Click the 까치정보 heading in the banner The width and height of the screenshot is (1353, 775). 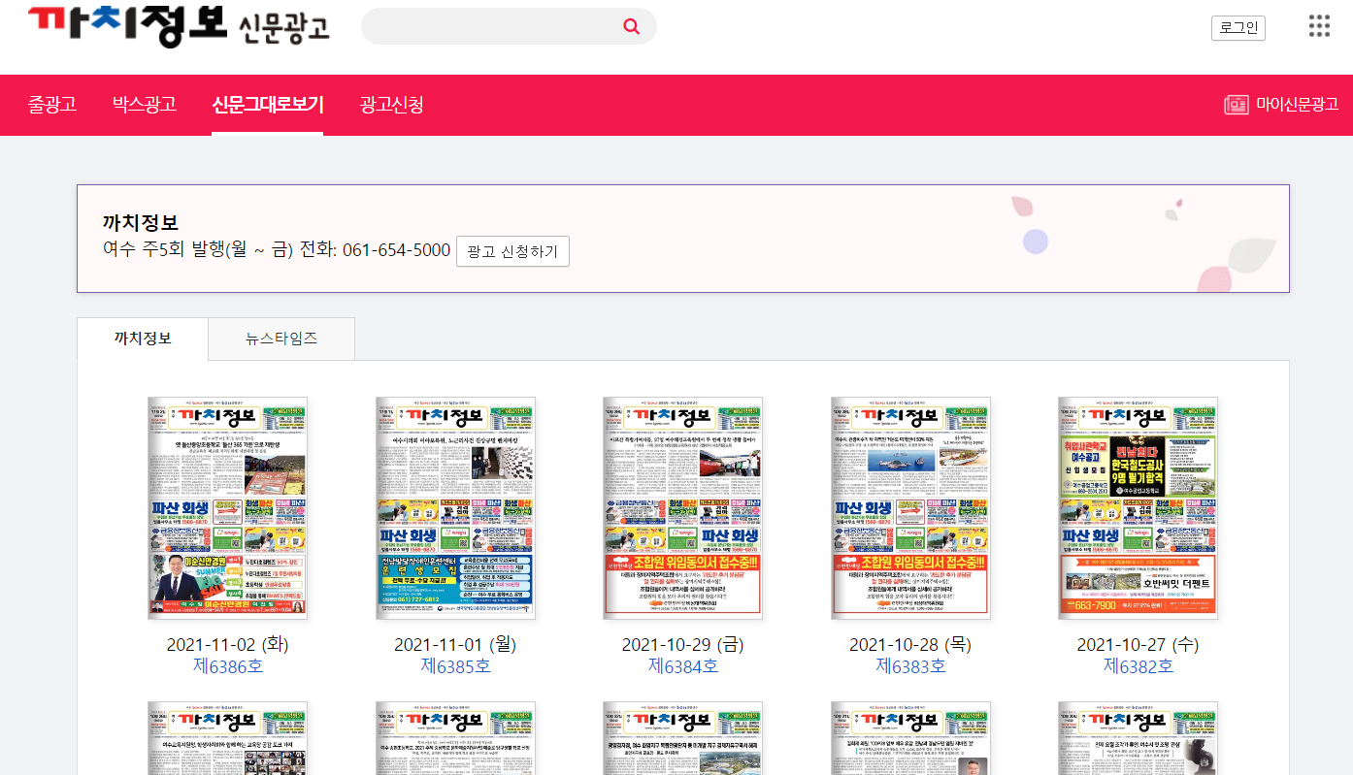pos(141,223)
